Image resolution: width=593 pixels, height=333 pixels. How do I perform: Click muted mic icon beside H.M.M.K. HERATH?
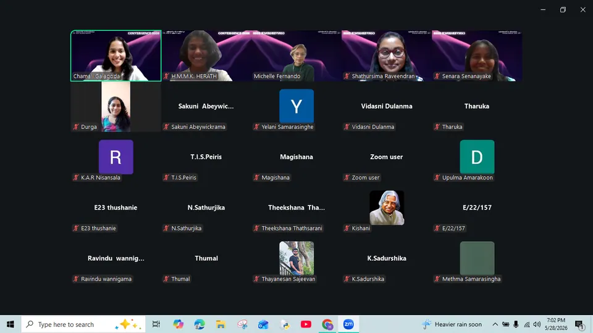pyautogui.click(x=166, y=76)
